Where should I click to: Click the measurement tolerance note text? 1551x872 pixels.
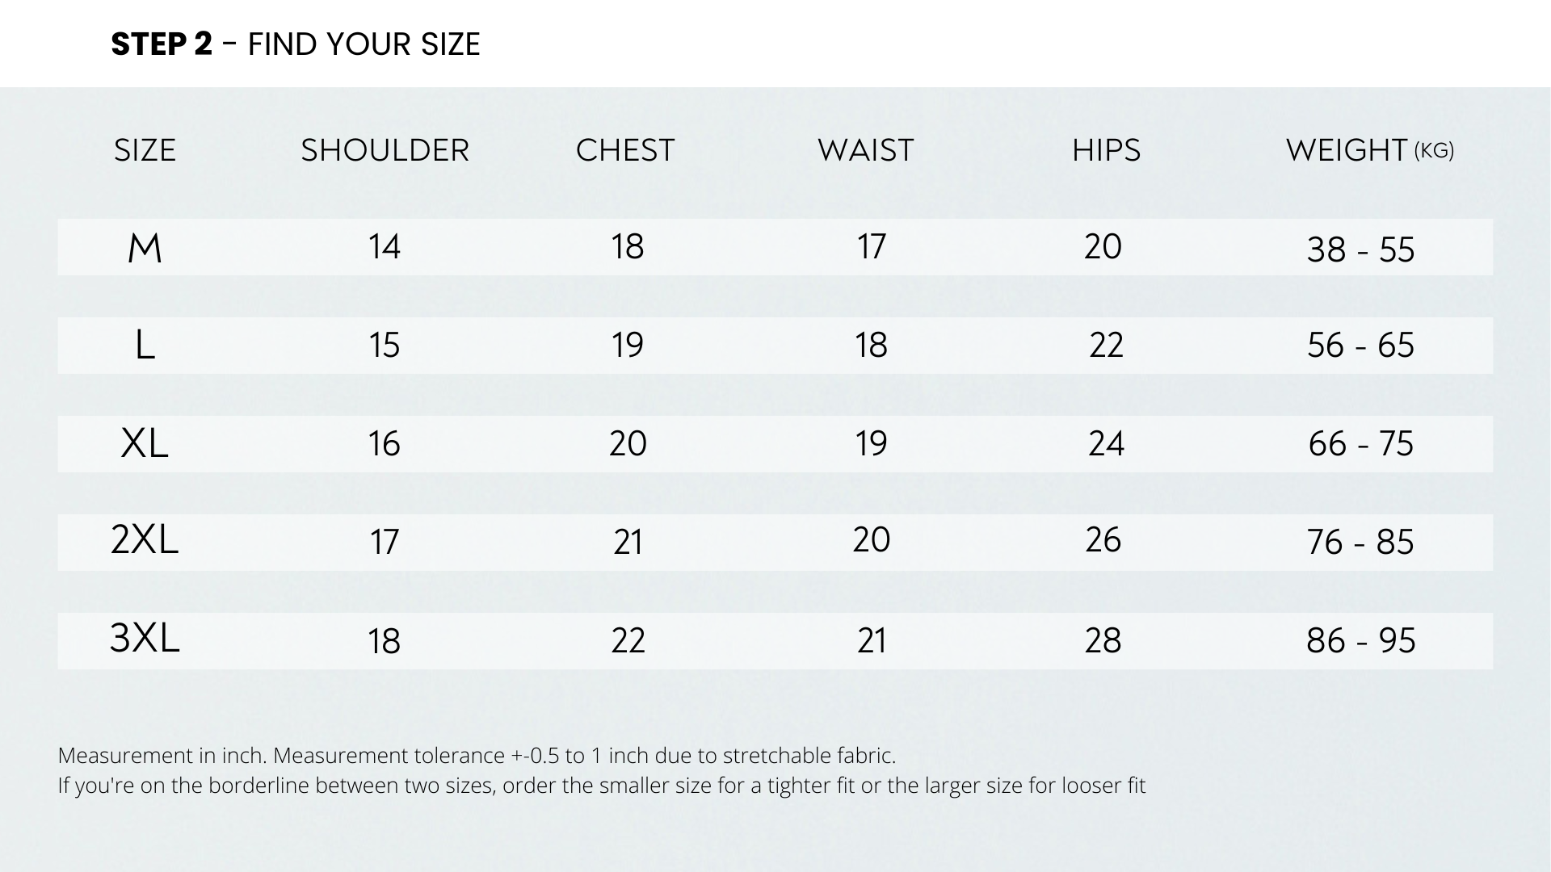pos(477,756)
